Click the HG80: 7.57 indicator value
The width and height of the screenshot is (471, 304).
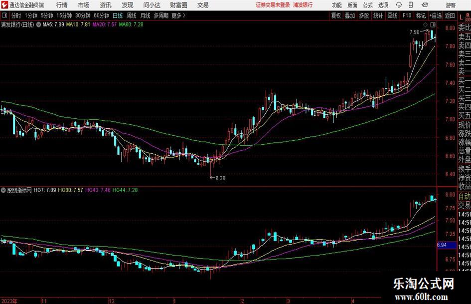(x=70, y=190)
